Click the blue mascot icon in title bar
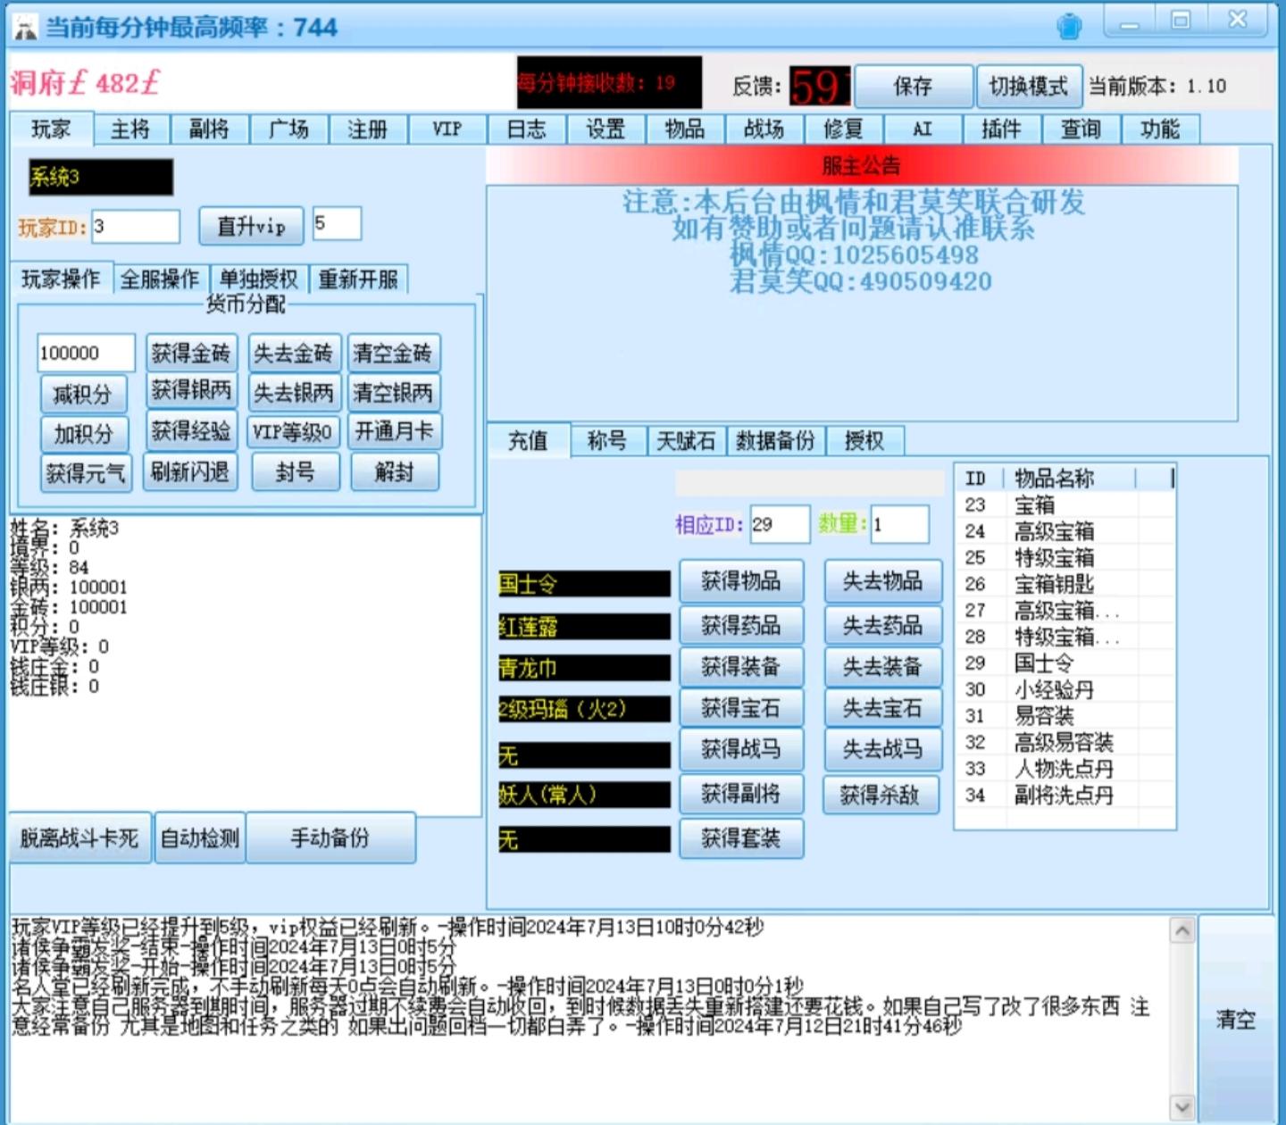 pyautogui.click(x=1069, y=27)
